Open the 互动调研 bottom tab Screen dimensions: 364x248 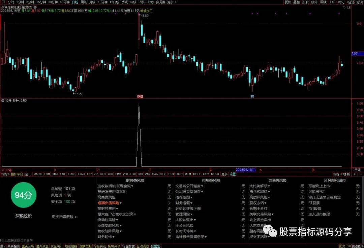pos(143,246)
